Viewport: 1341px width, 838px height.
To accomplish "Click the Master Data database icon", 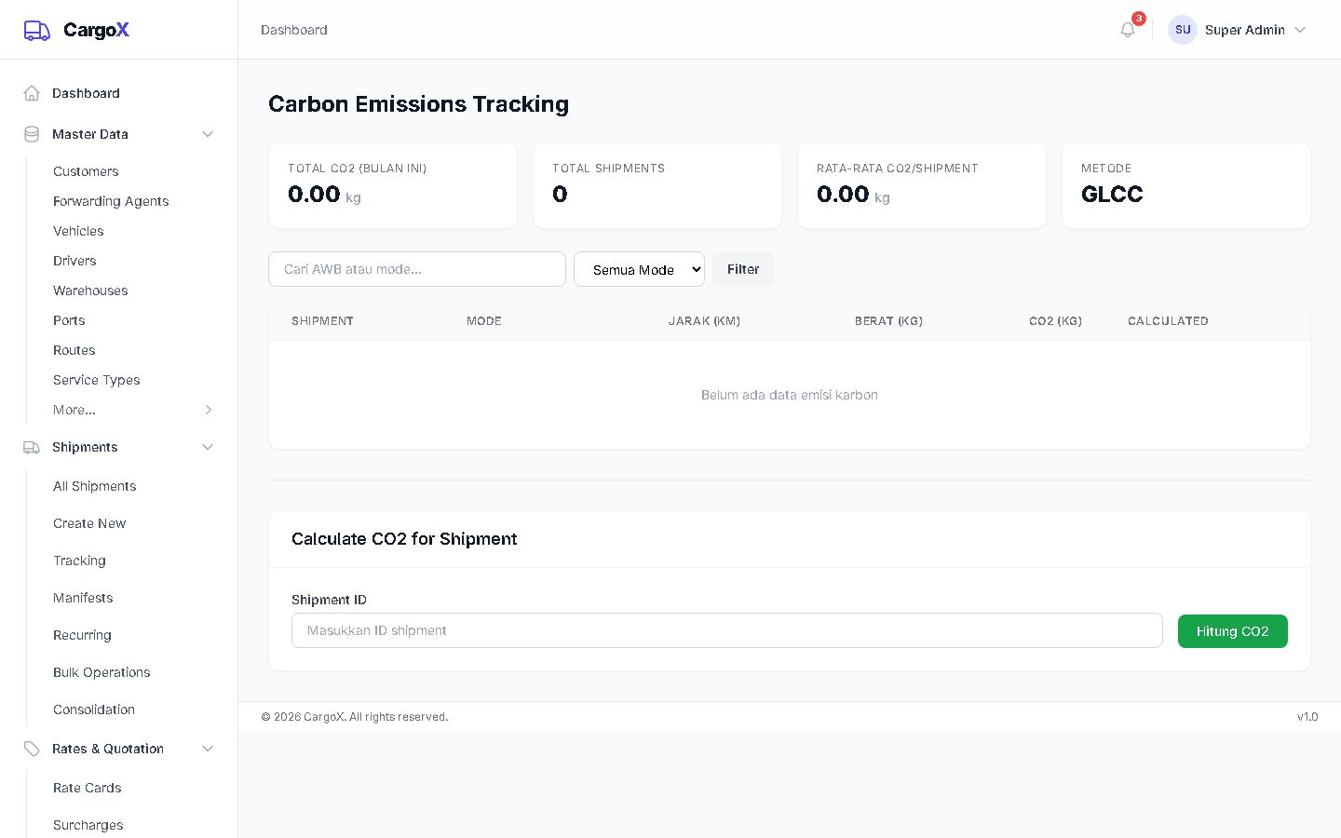I will [32, 134].
